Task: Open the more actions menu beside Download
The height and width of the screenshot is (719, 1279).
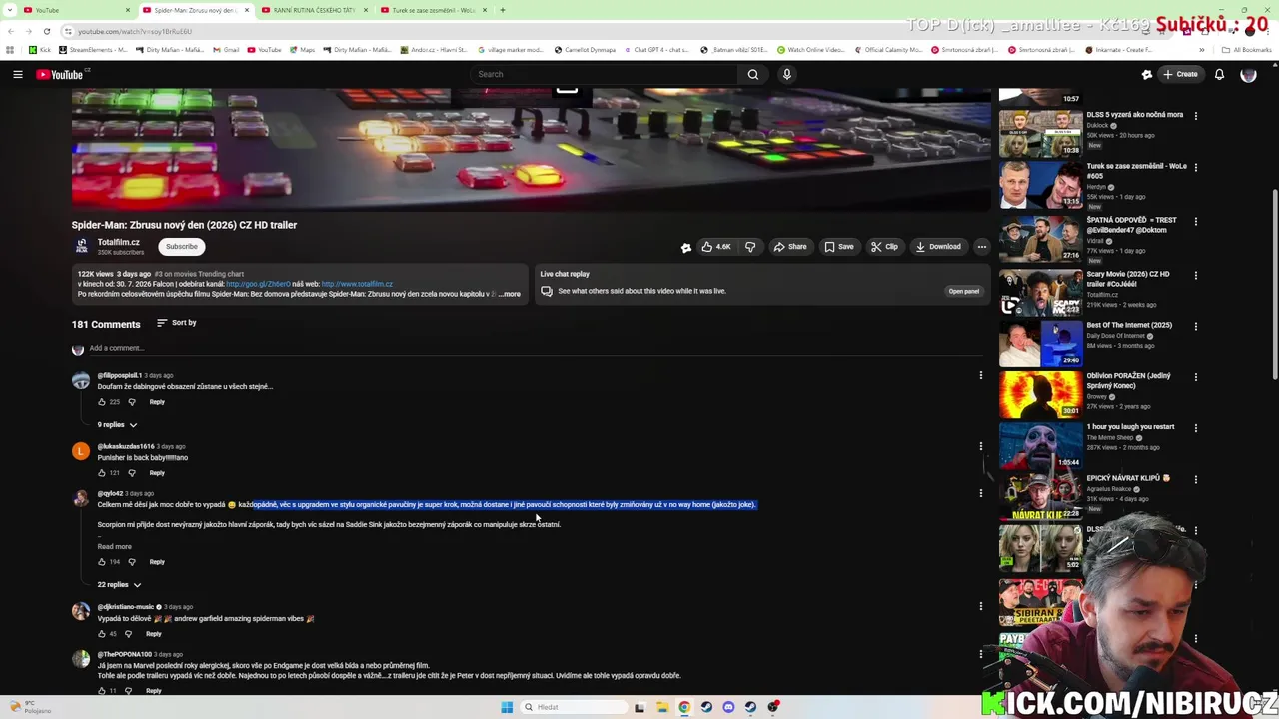Action: point(981,247)
